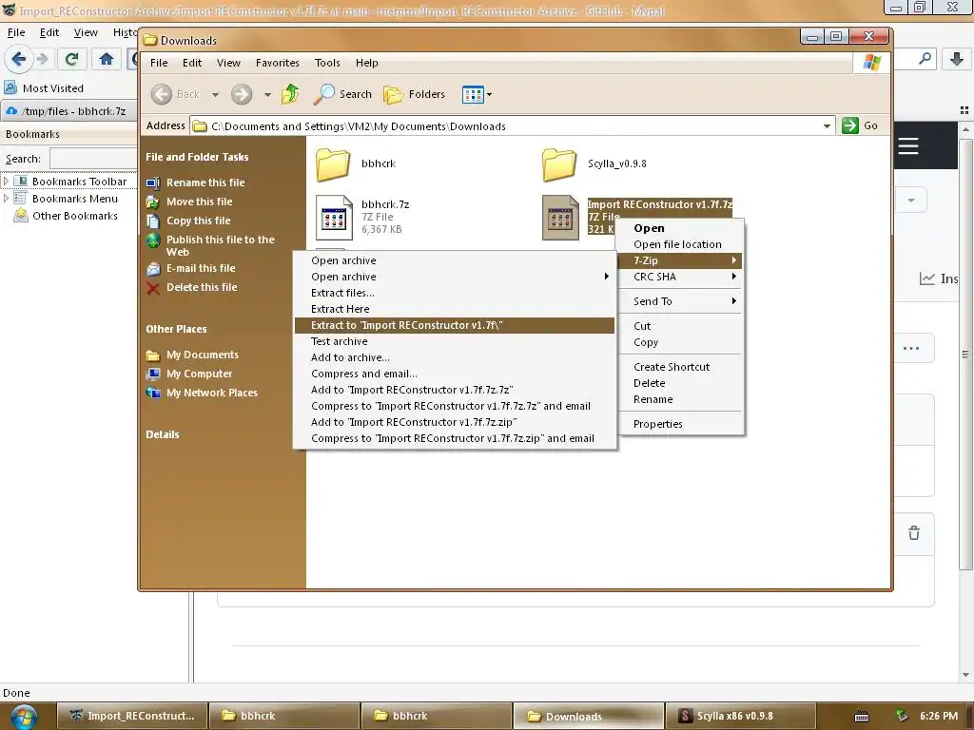Image resolution: width=974 pixels, height=730 pixels.
Task: Click Publish this file to the Web
Action: pyautogui.click(x=220, y=245)
